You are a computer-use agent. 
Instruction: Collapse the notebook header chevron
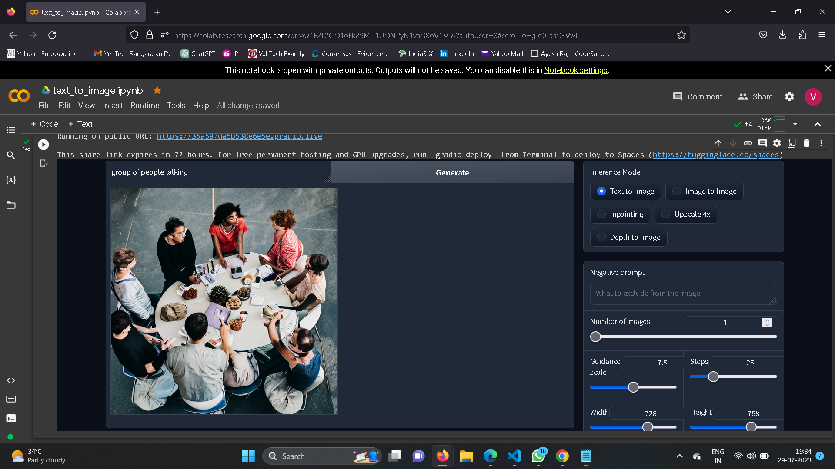tap(818, 124)
